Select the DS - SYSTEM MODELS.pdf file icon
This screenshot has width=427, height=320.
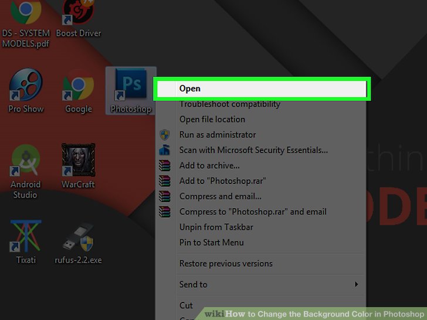26,24
